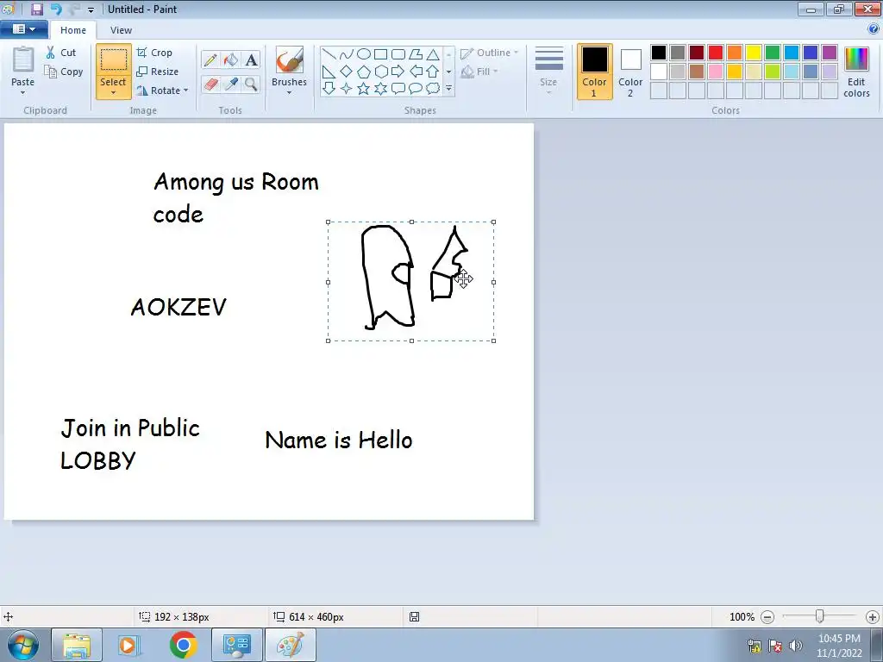Click the Cut button
Image resolution: width=883 pixels, height=662 pixels.
click(x=61, y=53)
